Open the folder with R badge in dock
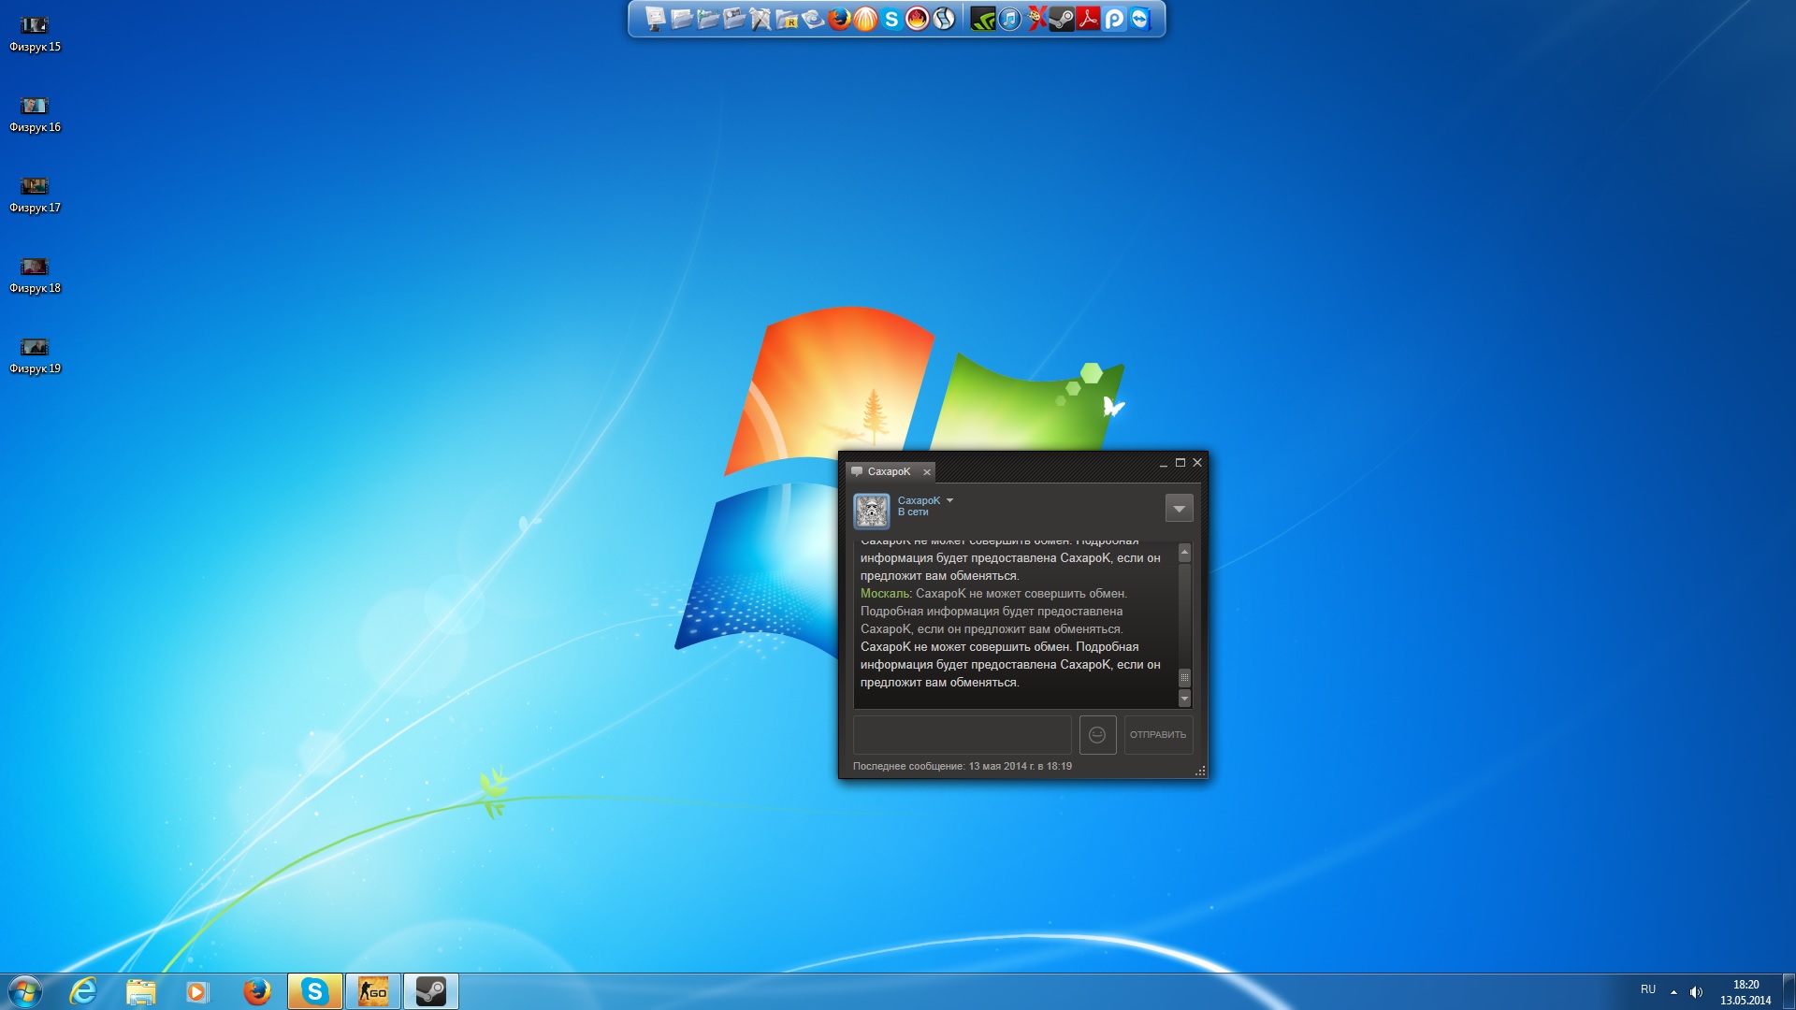 tap(787, 19)
